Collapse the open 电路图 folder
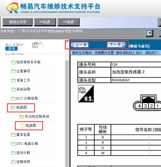The image size is (161, 167). 19,107
